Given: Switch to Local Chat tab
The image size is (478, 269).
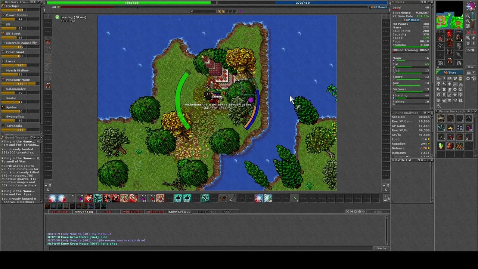Looking at the screenshot, I should coord(60,211).
